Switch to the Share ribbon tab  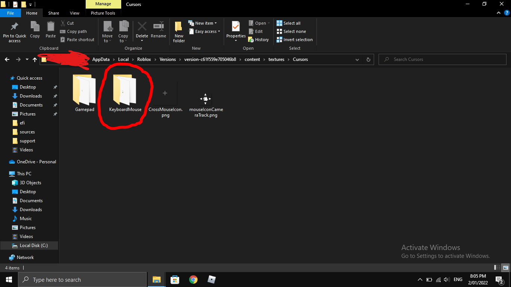click(x=53, y=13)
